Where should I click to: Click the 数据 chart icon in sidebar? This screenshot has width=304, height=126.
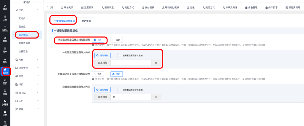pos(5,39)
